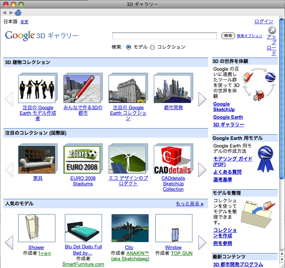
Task: Open the 検索オプション link
Action: [x=250, y=36]
